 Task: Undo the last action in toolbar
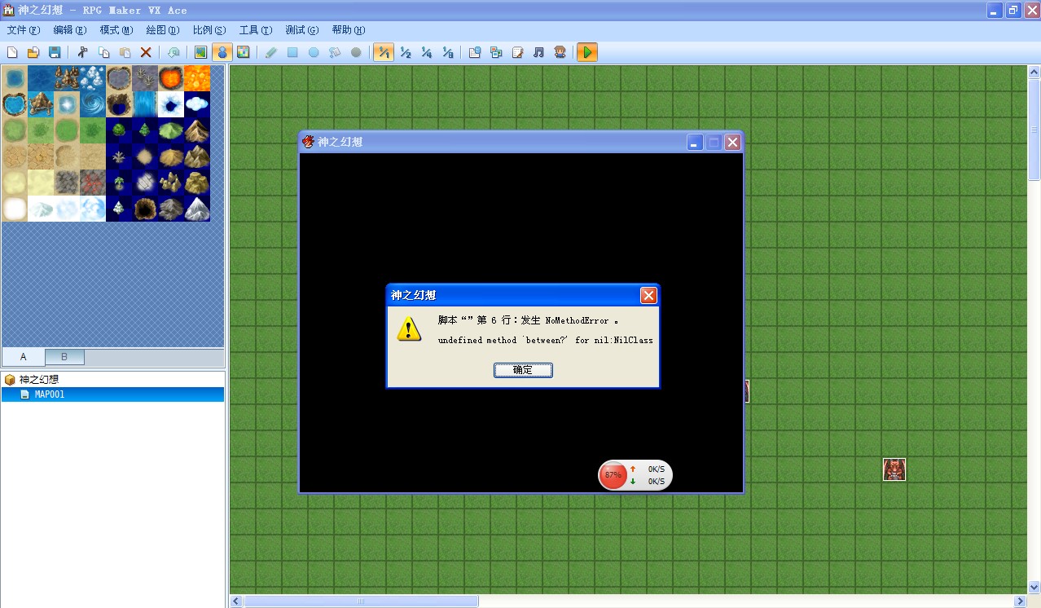[173, 53]
